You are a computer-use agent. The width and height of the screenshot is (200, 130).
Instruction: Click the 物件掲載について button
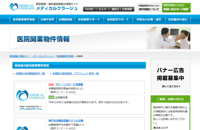tap(149, 8)
